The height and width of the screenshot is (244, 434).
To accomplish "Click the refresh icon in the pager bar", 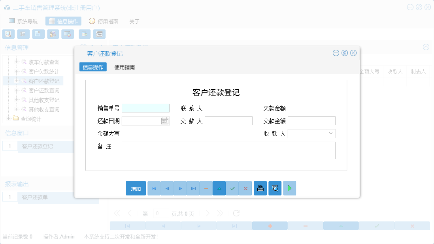I will point(236,213).
